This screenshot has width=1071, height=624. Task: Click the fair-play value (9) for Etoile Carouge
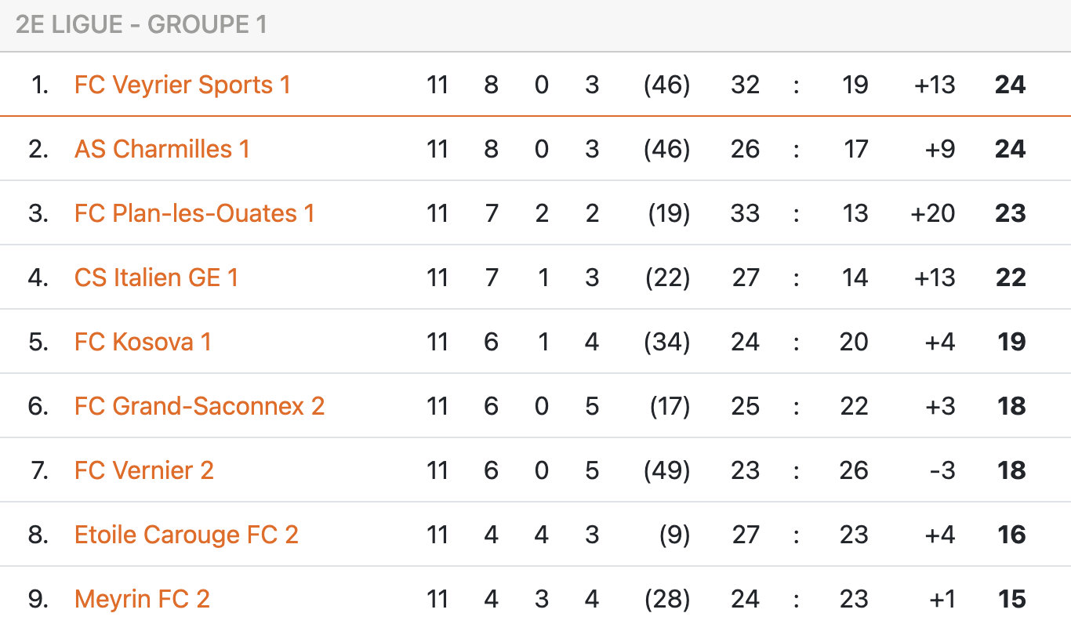(x=675, y=535)
